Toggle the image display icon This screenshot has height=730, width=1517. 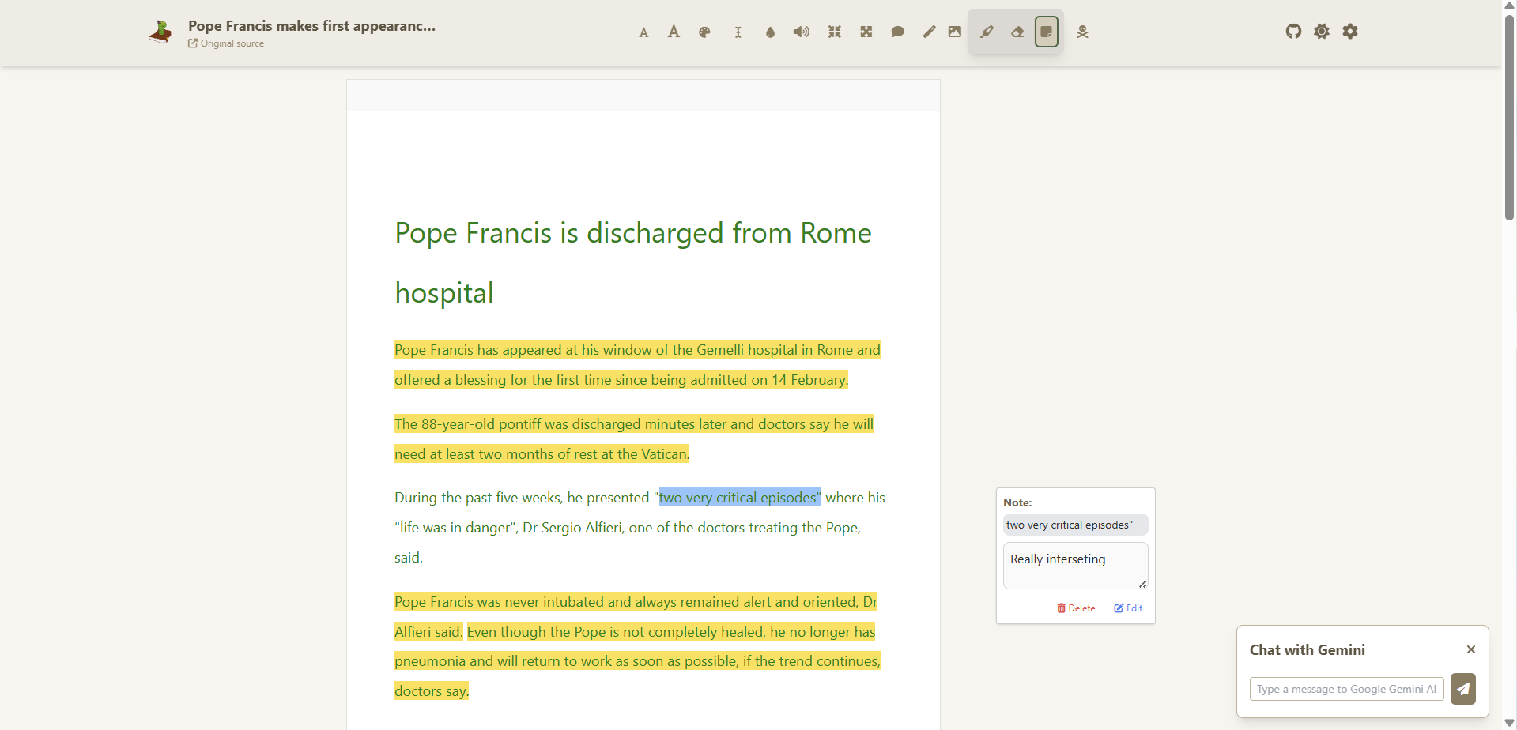955,32
